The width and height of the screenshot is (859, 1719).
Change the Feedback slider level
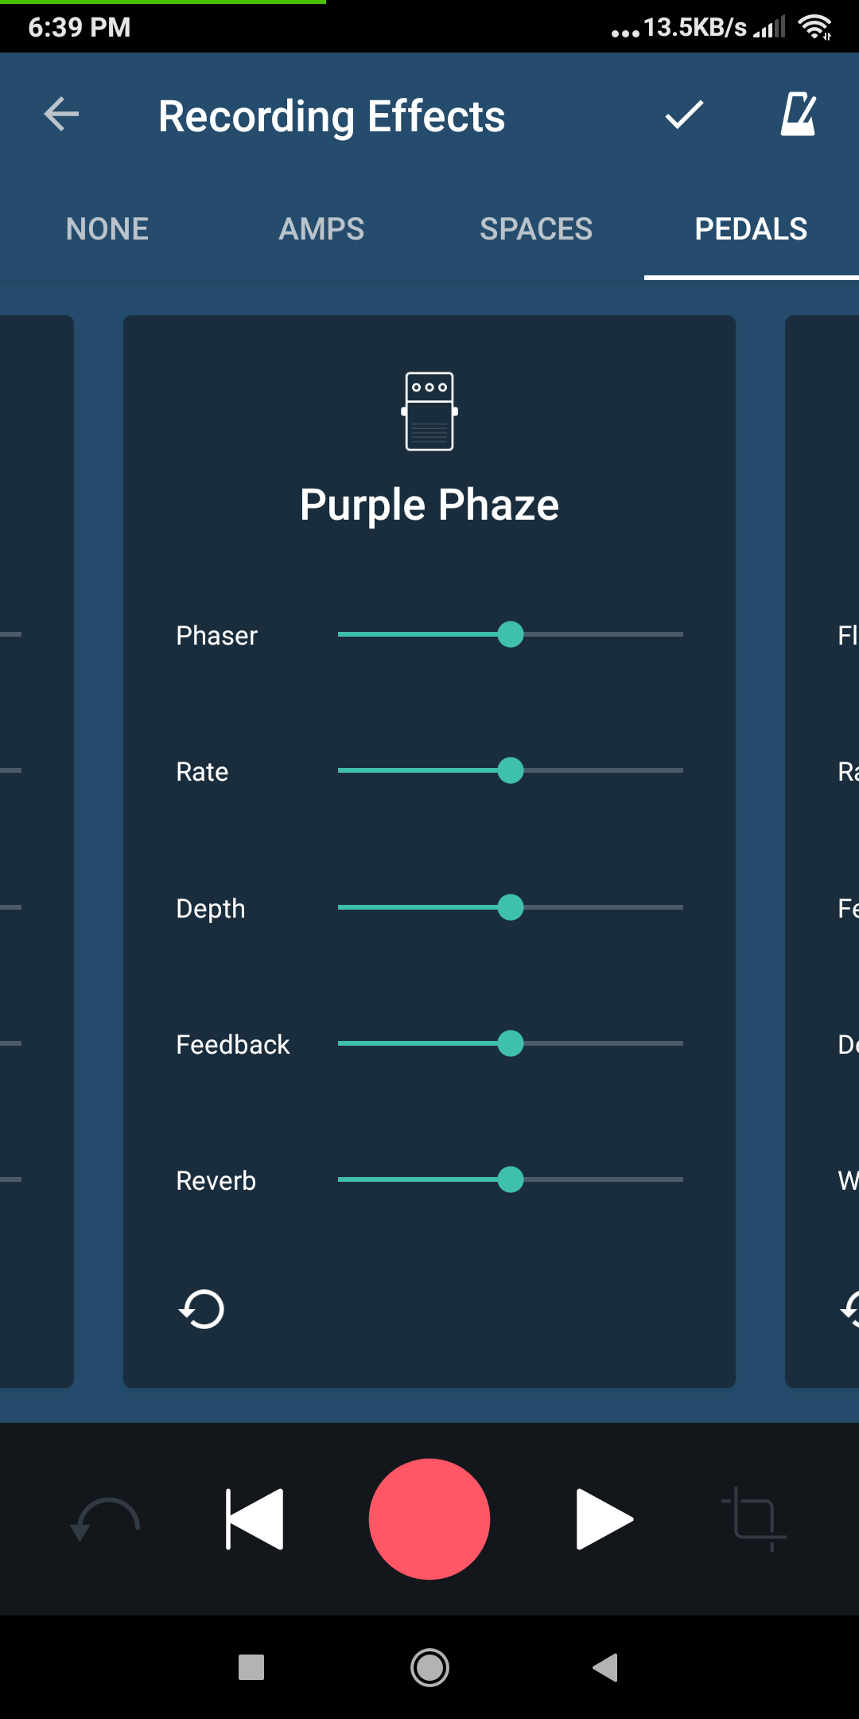511,1043
